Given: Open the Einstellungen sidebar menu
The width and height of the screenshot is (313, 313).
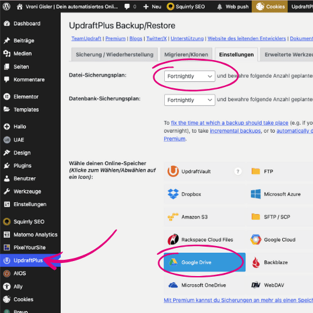Looking at the screenshot, I should tap(30, 204).
